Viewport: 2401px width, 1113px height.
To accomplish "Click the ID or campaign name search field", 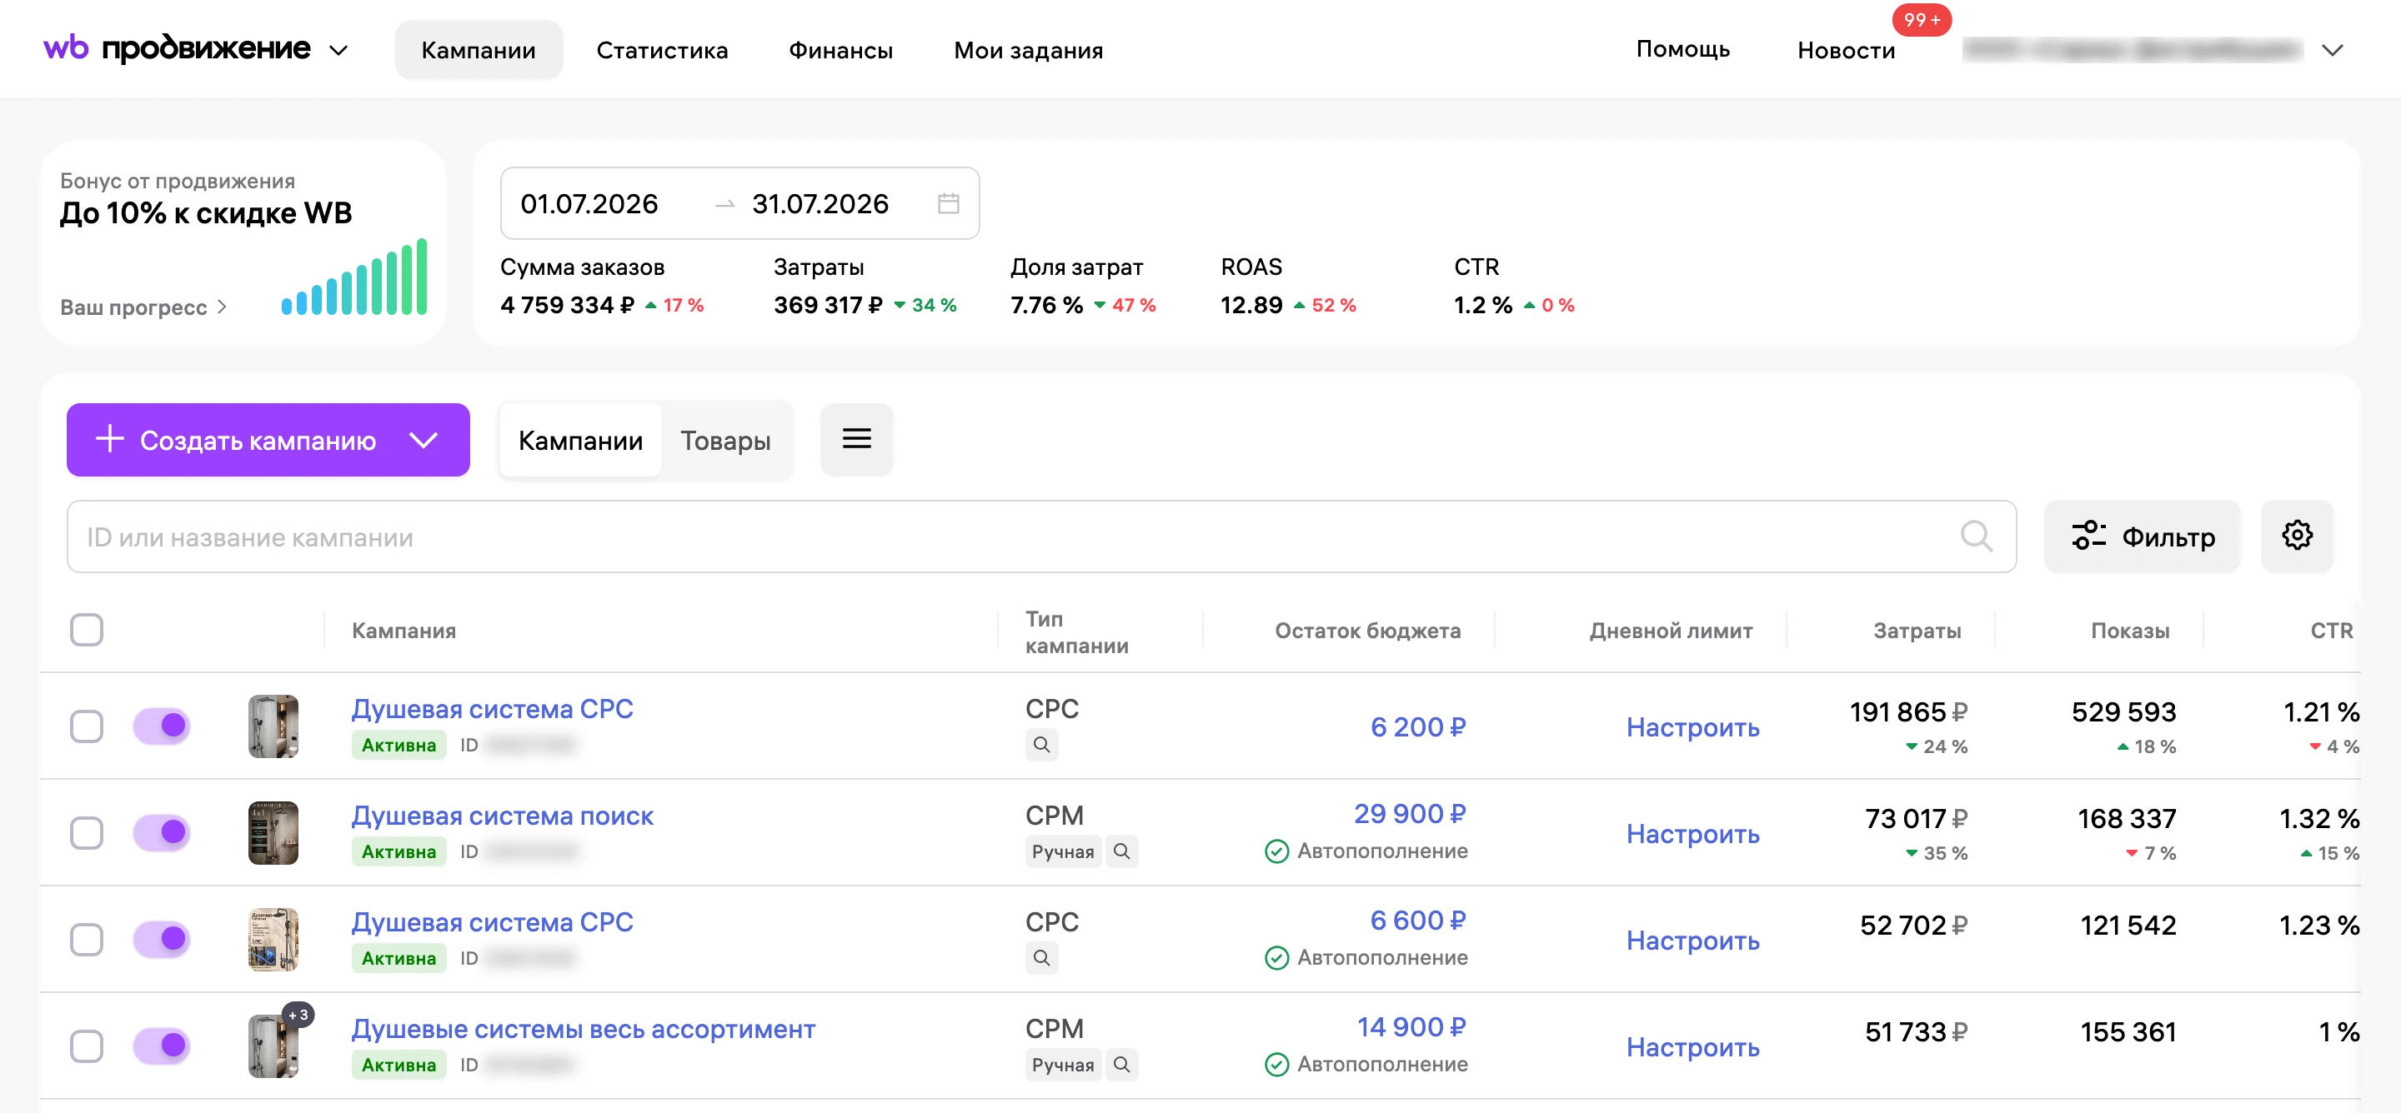I will [1041, 537].
